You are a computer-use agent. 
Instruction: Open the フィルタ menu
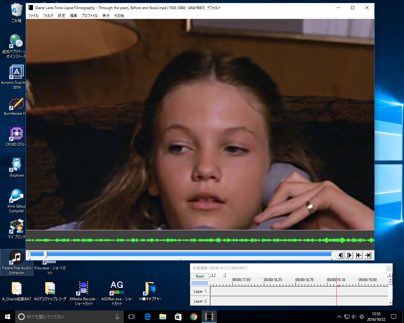point(48,15)
